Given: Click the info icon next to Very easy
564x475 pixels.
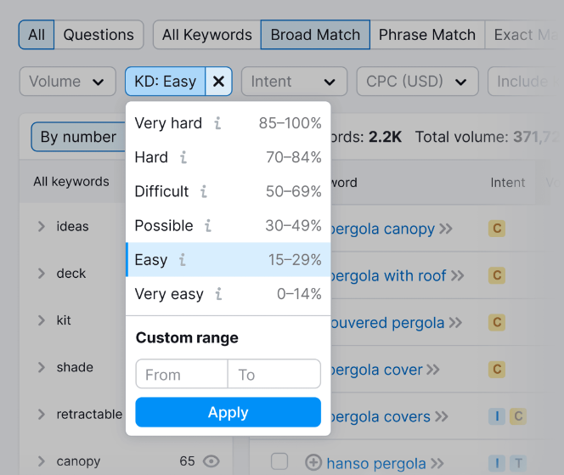Looking at the screenshot, I should click(218, 294).
